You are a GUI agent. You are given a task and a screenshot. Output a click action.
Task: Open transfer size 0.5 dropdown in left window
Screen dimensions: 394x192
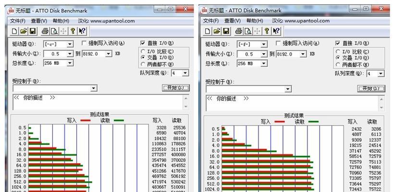[x=70, y=54]
